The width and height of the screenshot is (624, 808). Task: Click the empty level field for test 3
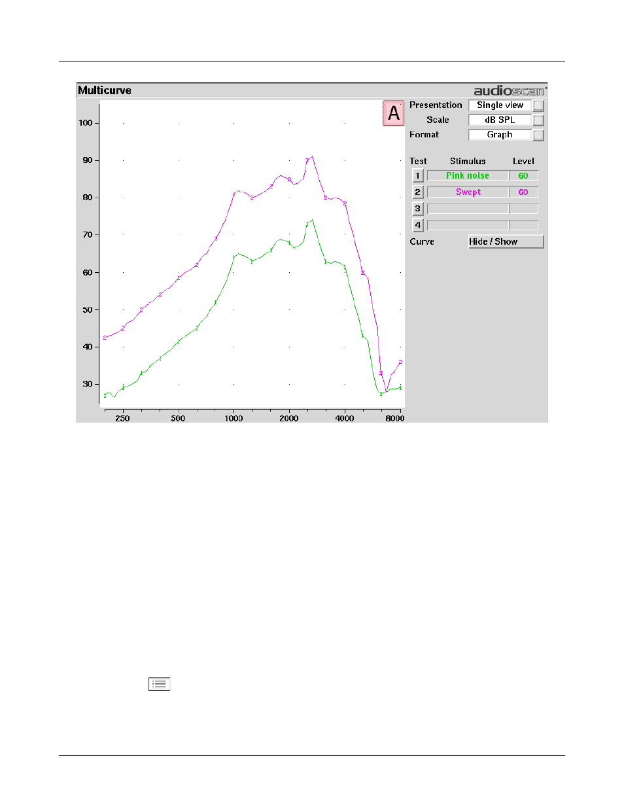coord(523,208)
